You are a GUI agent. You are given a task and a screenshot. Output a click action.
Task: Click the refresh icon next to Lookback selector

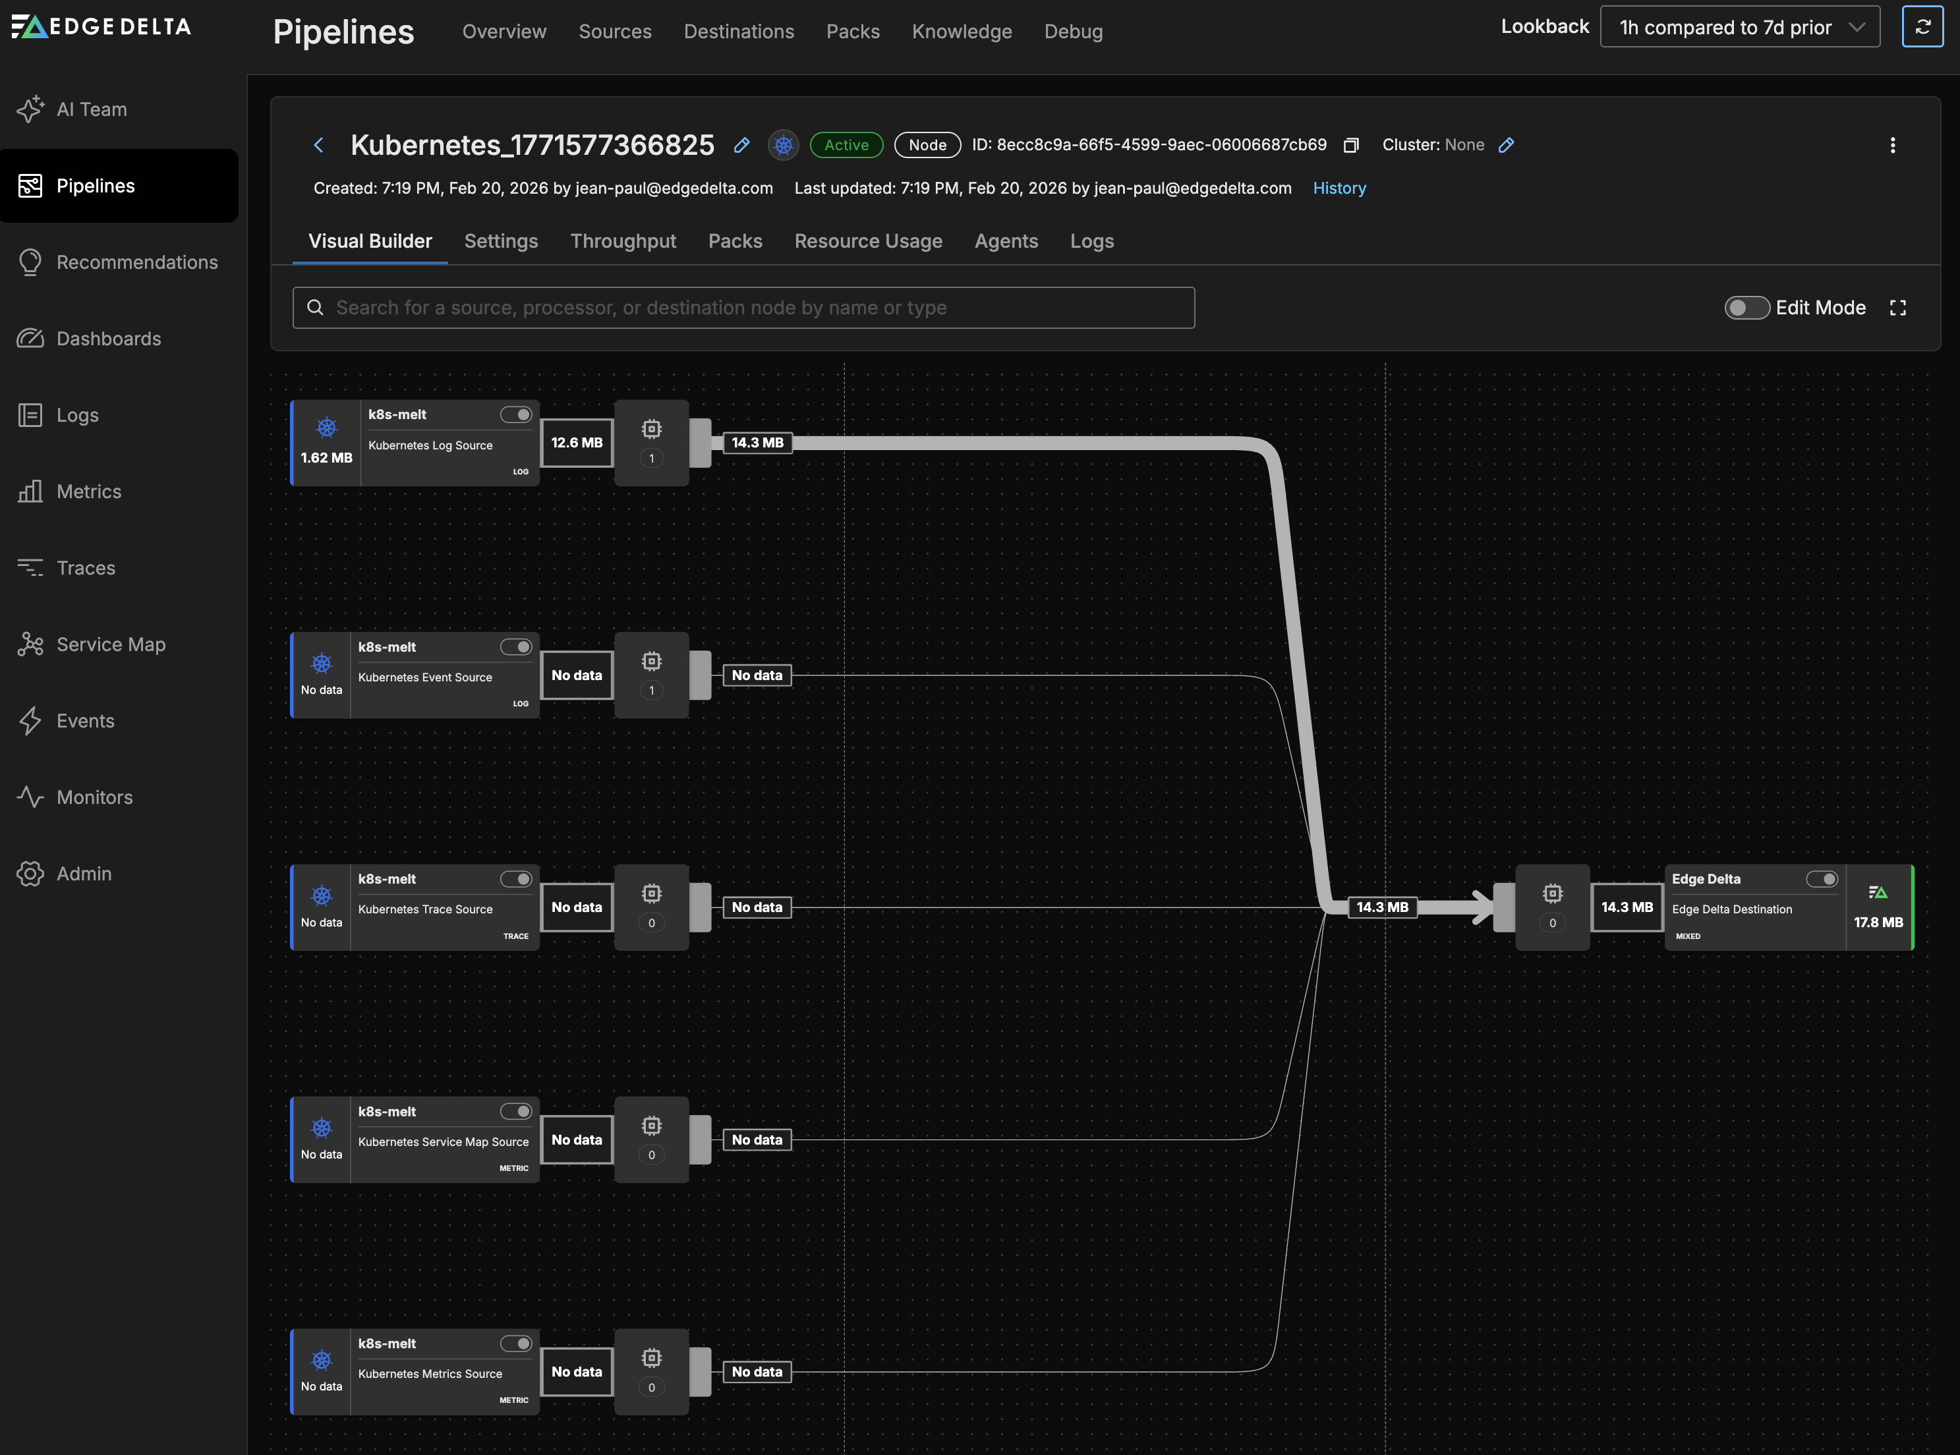pos(1922,26)
